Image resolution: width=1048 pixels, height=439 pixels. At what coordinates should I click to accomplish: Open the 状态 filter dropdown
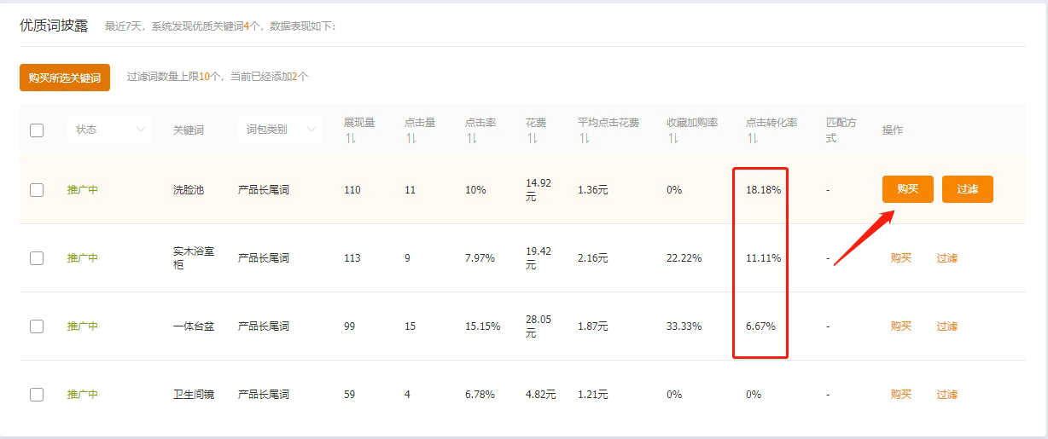[109, 130]
